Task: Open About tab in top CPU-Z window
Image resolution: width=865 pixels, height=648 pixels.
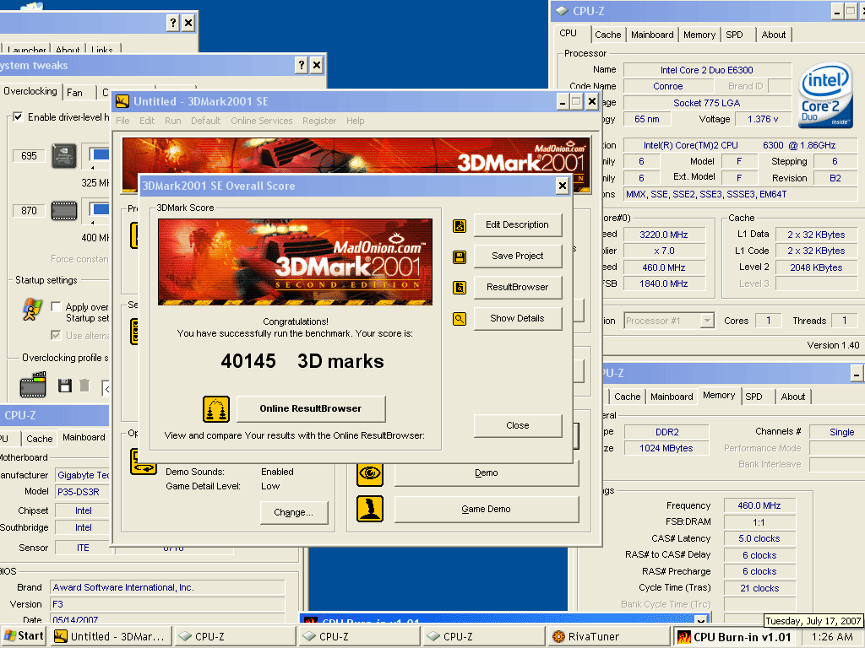Action: click(x=774, y=35)
